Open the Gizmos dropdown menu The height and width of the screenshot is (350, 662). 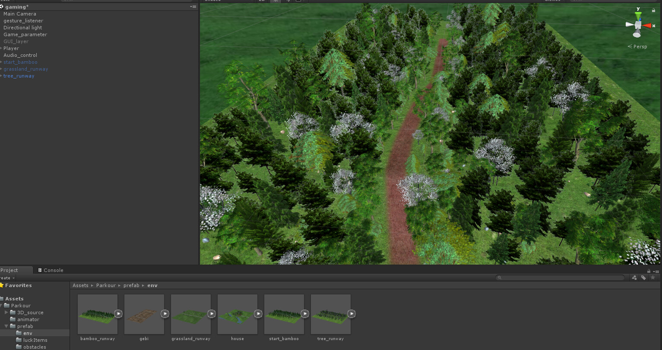tap(553, 1)
